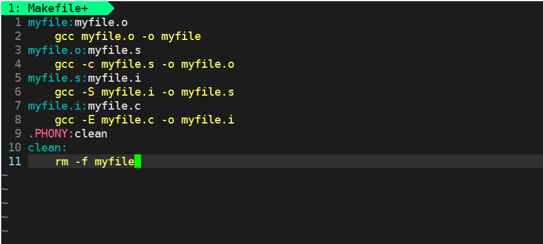
Task: Place cursor on the -S flag
Action: [88, 92]
